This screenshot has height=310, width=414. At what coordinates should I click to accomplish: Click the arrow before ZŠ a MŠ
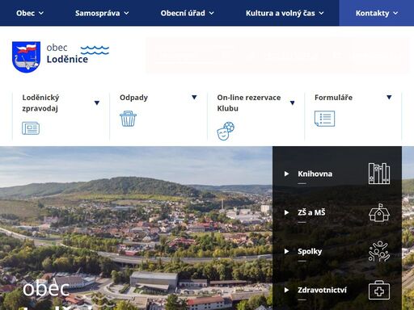(x=286, y=212)
